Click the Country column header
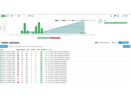131x98 pixels. pyautogui.click(x=18, y=50)
